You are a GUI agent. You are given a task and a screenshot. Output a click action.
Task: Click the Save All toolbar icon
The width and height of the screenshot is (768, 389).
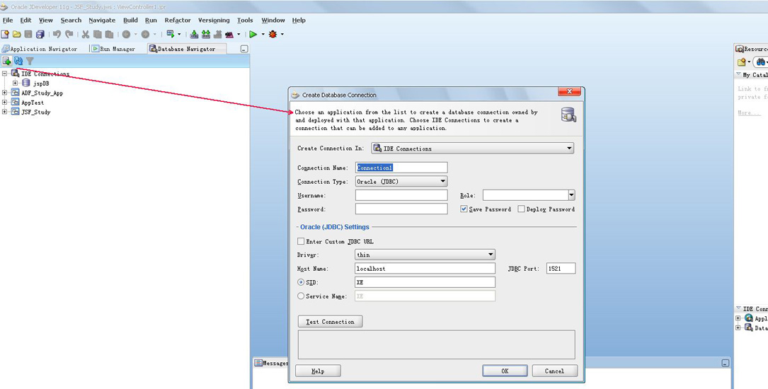coord(40,34)
